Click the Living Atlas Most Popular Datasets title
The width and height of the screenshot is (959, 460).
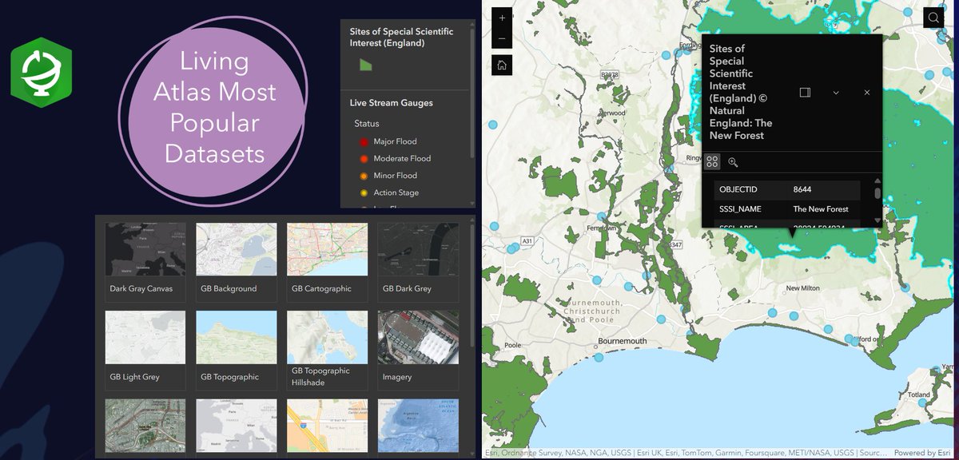tap(214, 107)
